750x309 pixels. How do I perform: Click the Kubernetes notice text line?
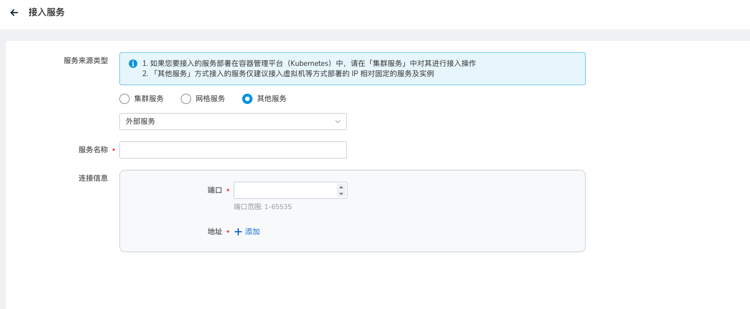(309, 64)
